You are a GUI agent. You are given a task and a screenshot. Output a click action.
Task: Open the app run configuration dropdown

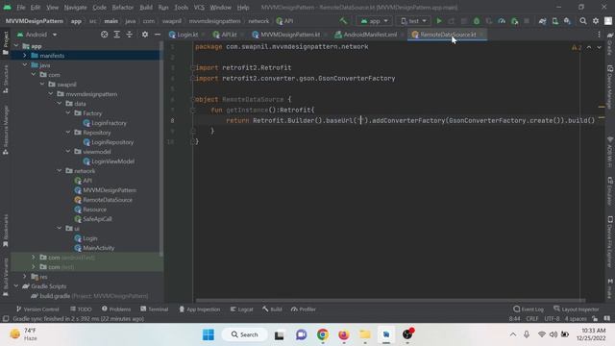pos(374,21)
